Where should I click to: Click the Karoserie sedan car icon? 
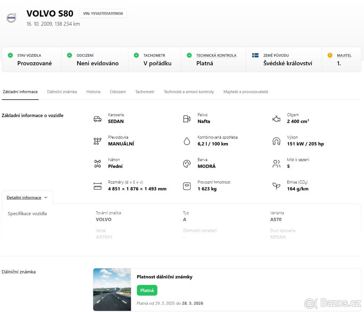coord(97,118)
